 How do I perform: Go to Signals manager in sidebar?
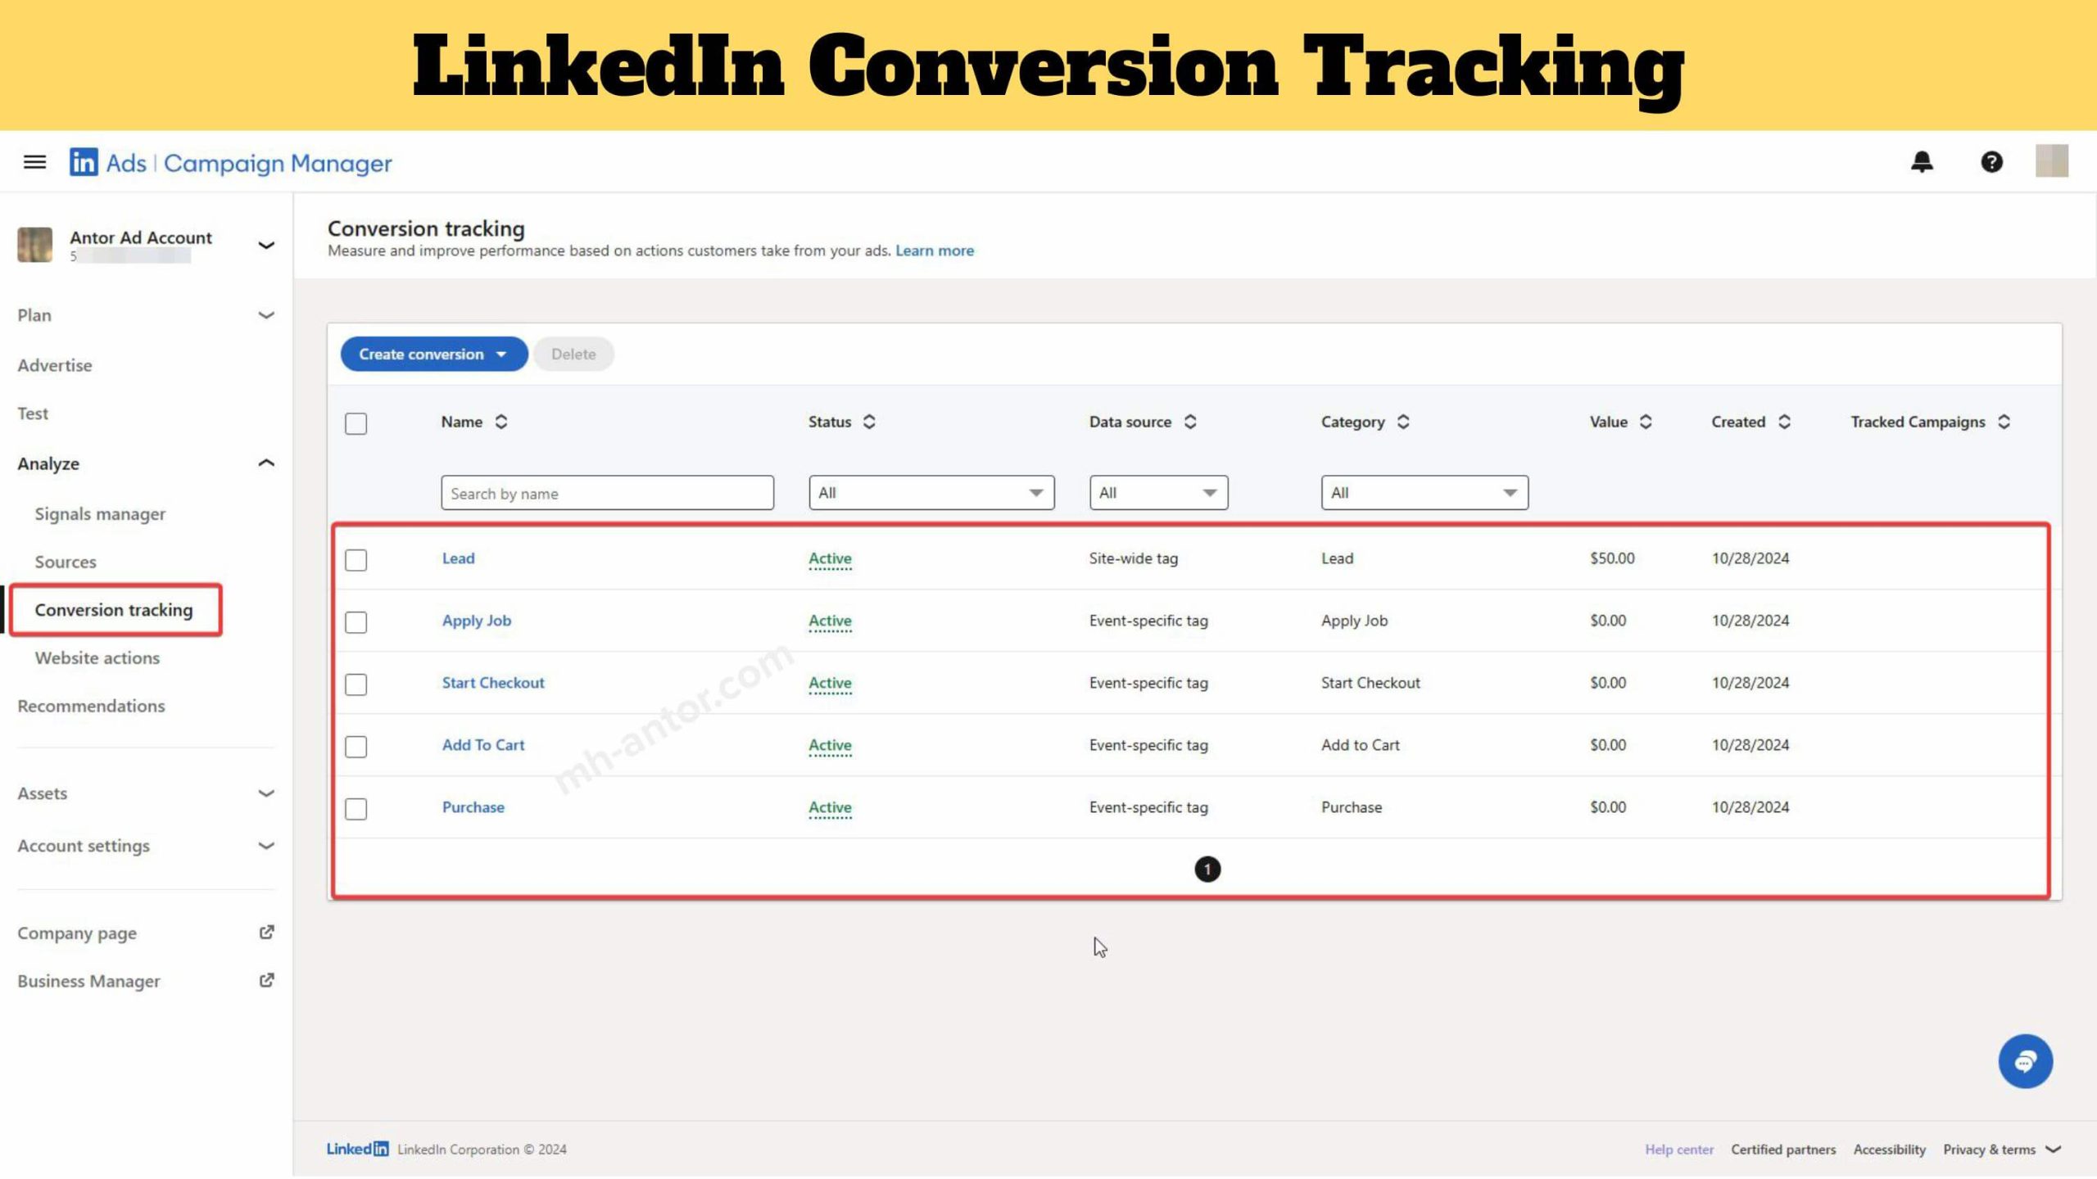tap(100, 514)
